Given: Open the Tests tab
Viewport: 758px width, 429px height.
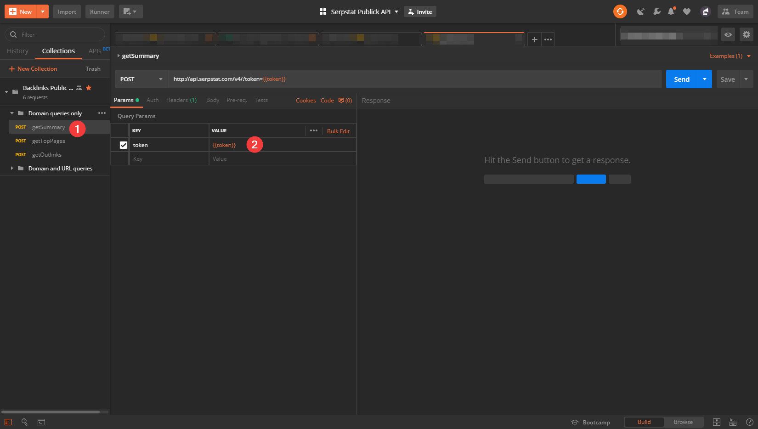Looking at the screenshot, I should coord(261,100).
